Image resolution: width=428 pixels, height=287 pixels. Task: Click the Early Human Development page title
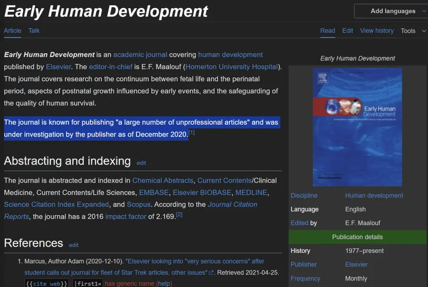(106, 11)
